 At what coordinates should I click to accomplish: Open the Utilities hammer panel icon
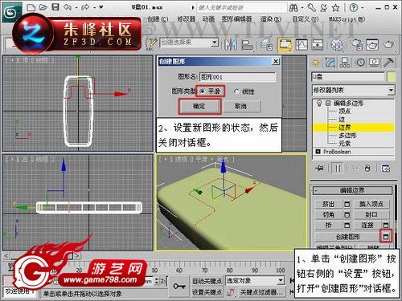[388, 63]
